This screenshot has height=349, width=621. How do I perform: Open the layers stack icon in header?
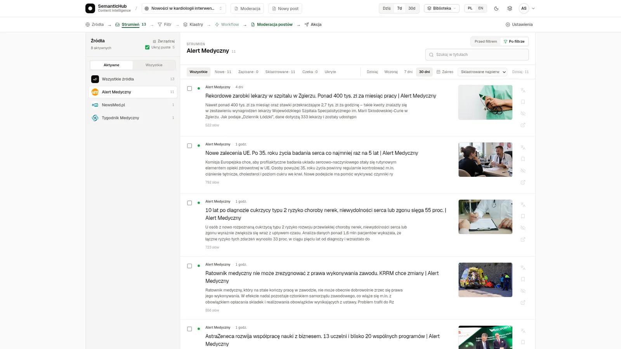click(510, 8)
